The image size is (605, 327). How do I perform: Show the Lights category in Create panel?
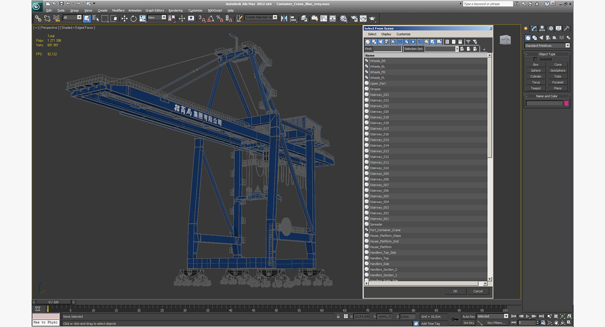[x=541, y=38]
